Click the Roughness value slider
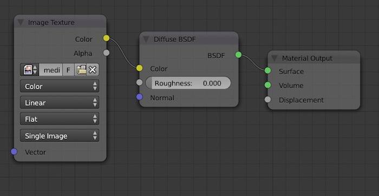This screenshot has width=379, height=196. pos(188,83)
